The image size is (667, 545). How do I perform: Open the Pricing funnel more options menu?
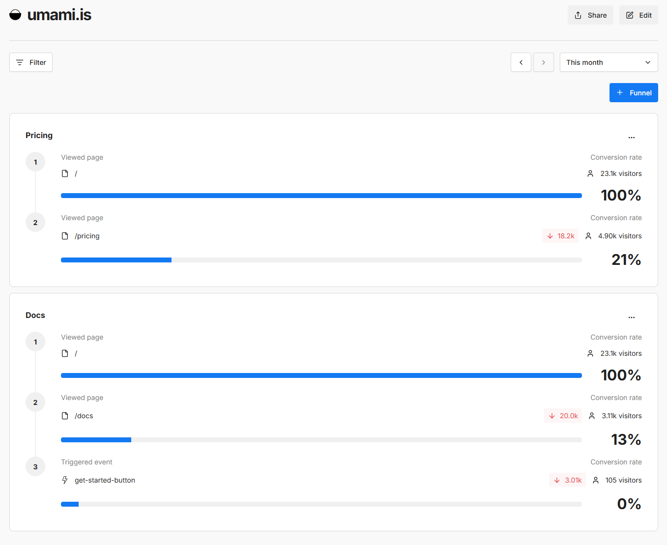point(632,138)
